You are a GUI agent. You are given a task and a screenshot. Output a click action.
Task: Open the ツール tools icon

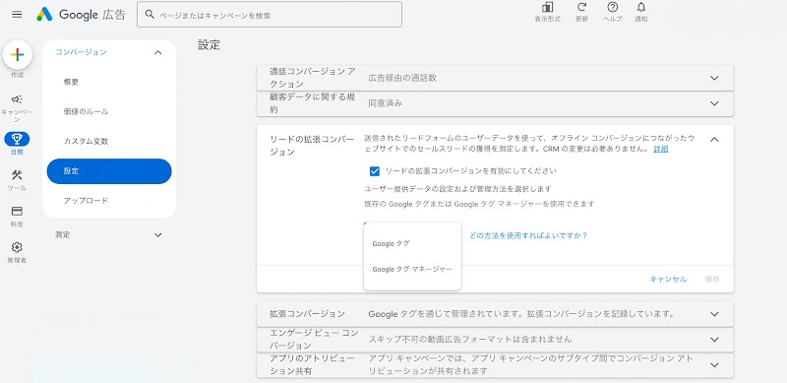coord(17,175)
